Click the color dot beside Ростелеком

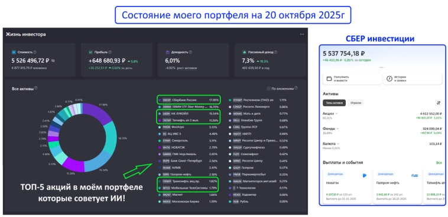click(230, 100)
